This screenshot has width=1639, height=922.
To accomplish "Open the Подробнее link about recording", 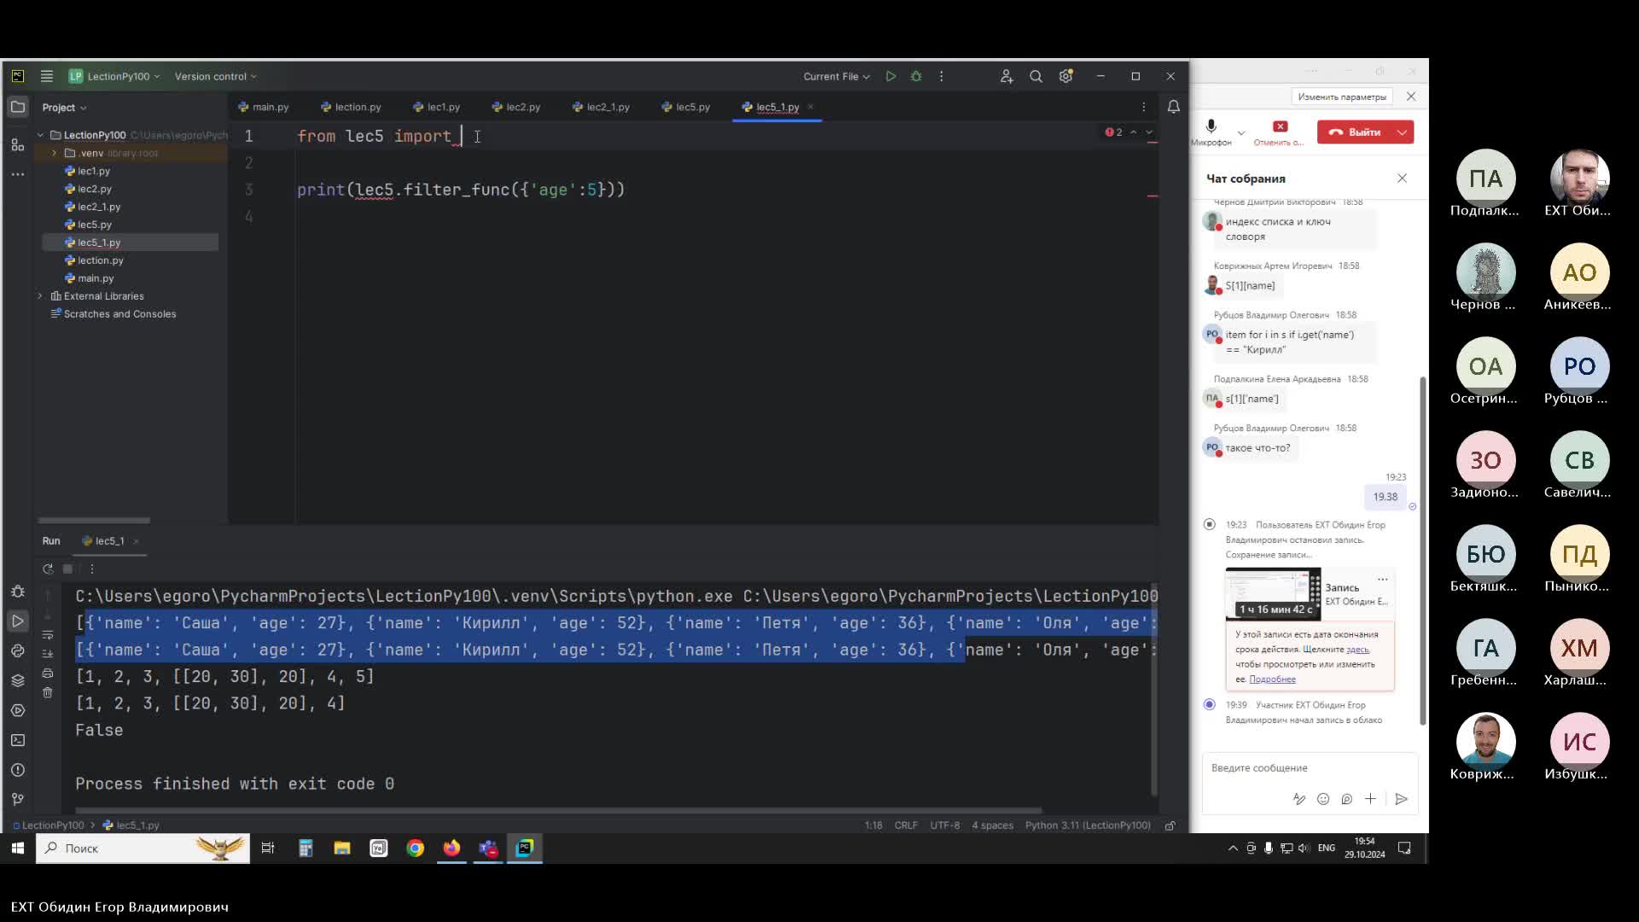I will pyautogui.click(x=1272, y=680).
